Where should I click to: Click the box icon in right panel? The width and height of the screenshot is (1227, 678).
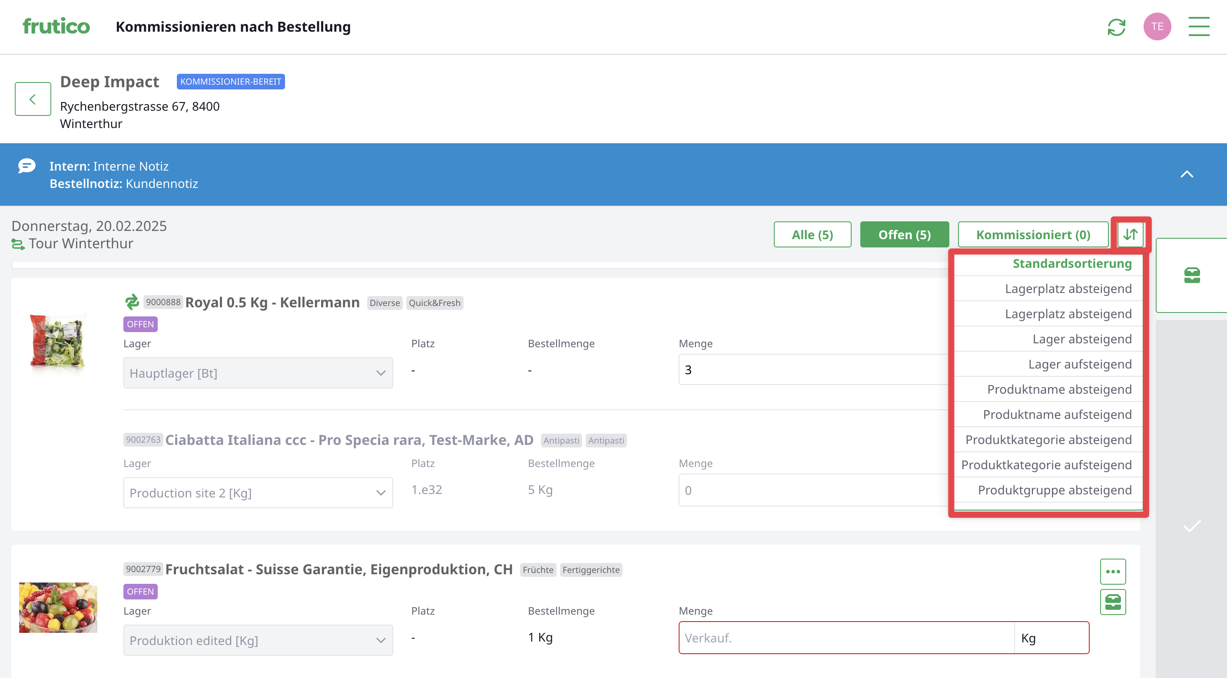pyautogui.click(x=1192, y=275)
